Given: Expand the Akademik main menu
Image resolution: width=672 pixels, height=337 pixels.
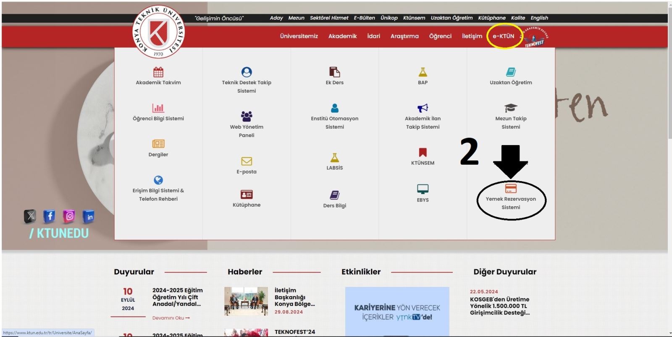Looking at the screenshot, I should point(342,36).
